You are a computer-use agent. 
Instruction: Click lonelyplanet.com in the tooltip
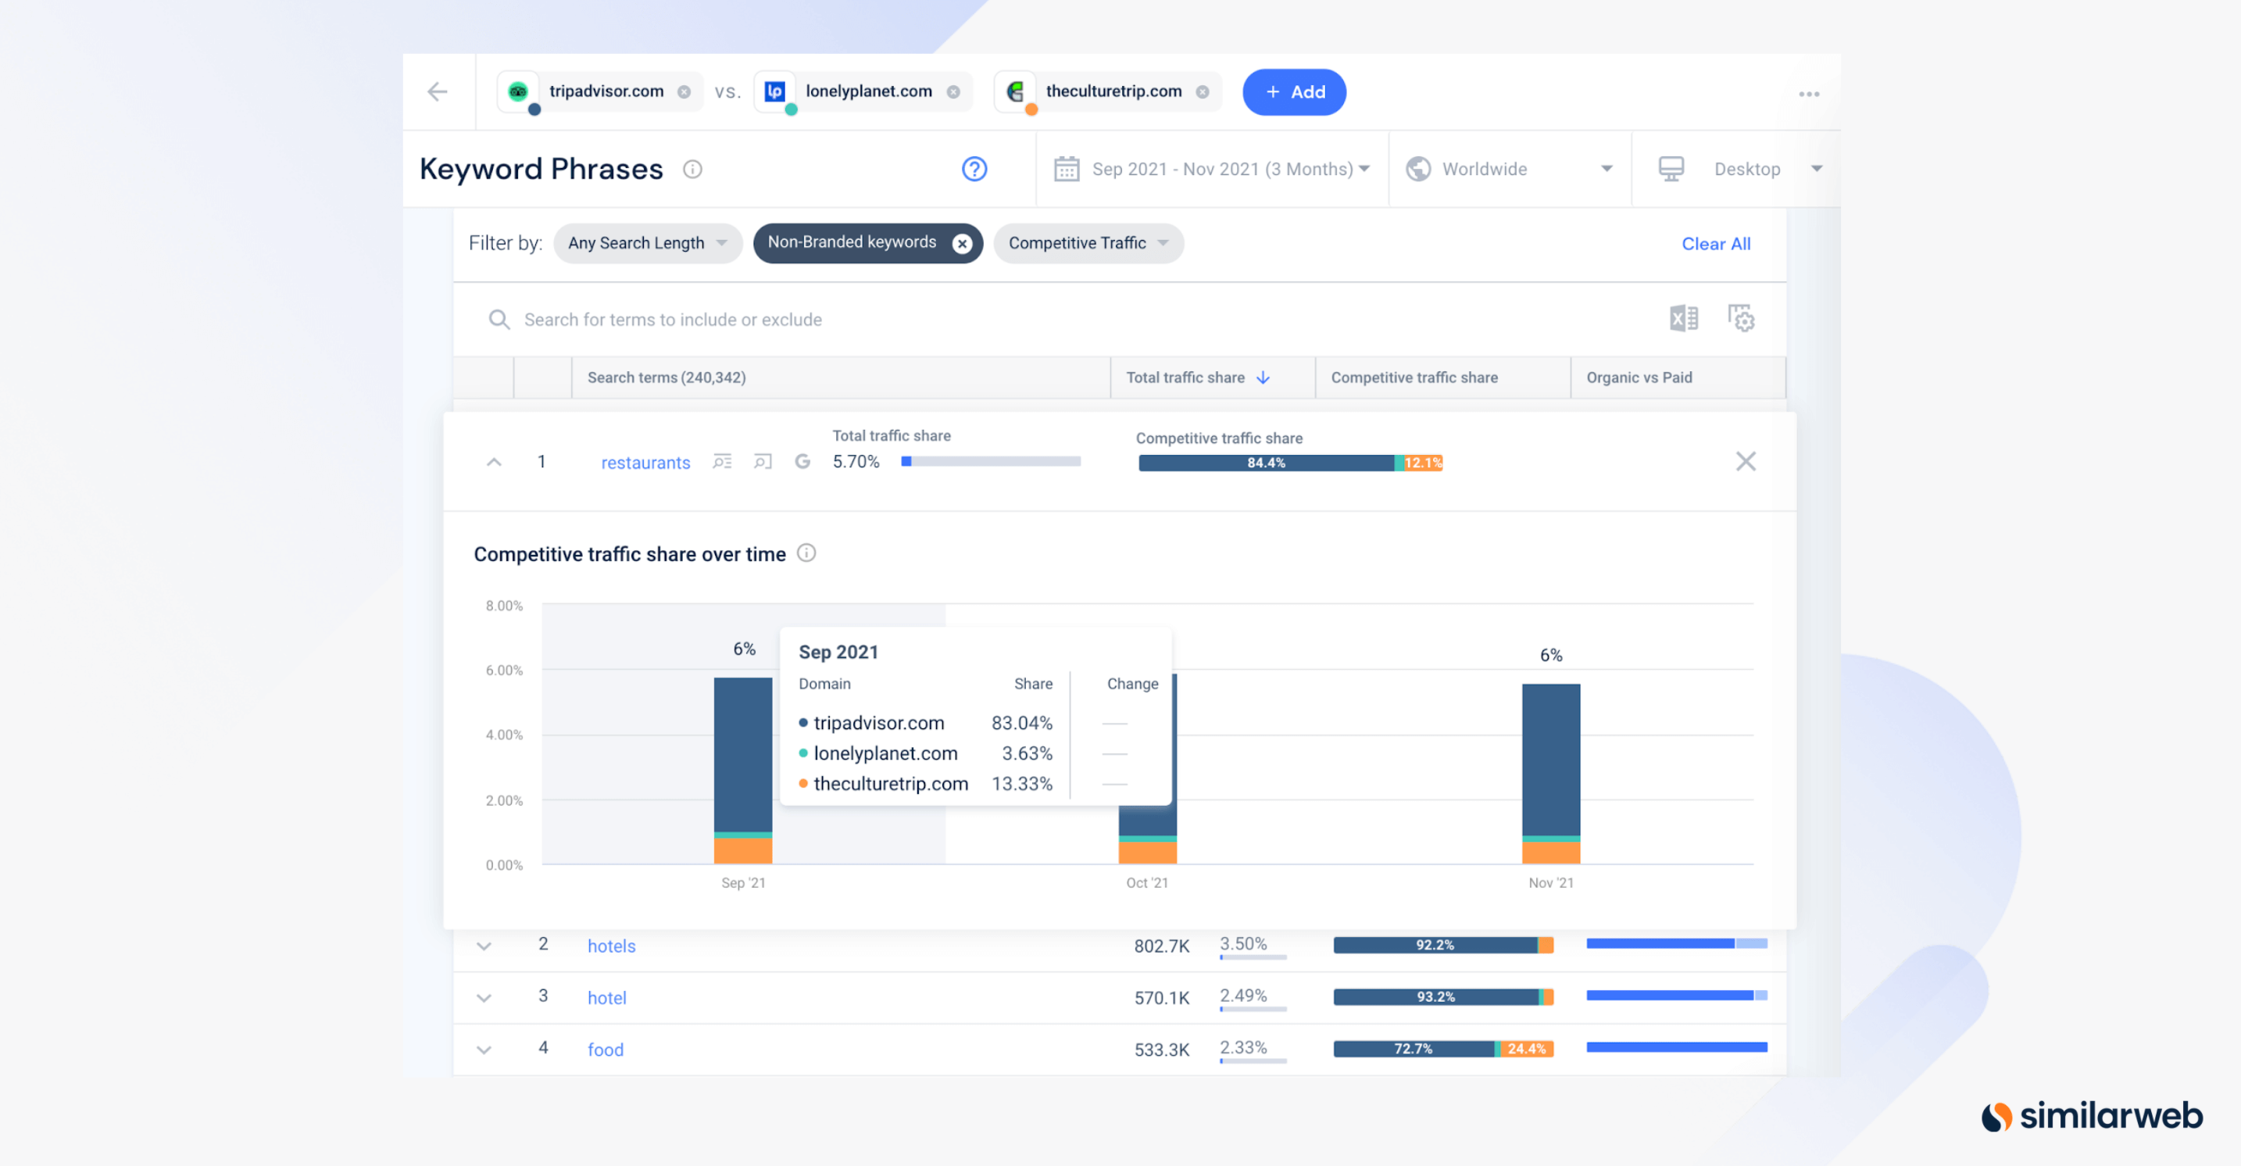click(885, 753)
